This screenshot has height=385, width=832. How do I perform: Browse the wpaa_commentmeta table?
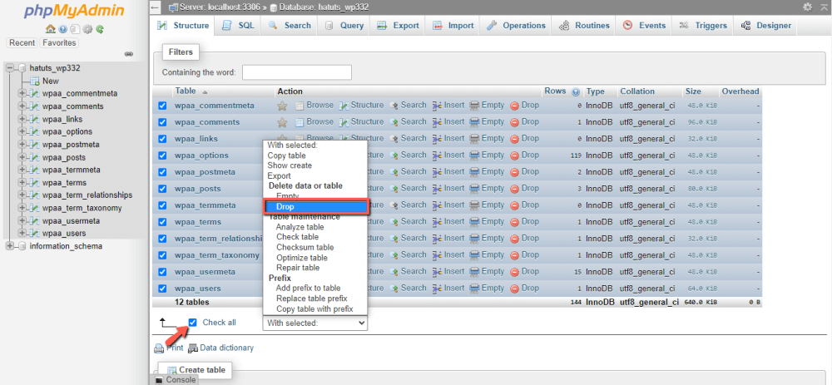314,105
